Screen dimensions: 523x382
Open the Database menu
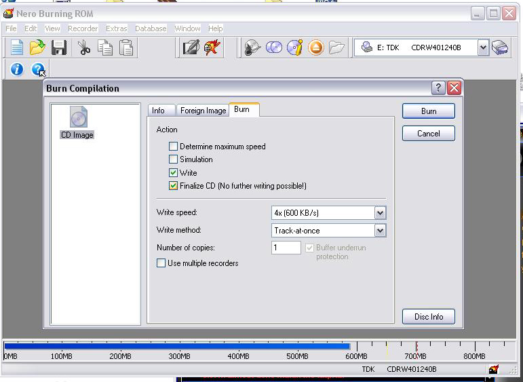(x=151, y=28)
